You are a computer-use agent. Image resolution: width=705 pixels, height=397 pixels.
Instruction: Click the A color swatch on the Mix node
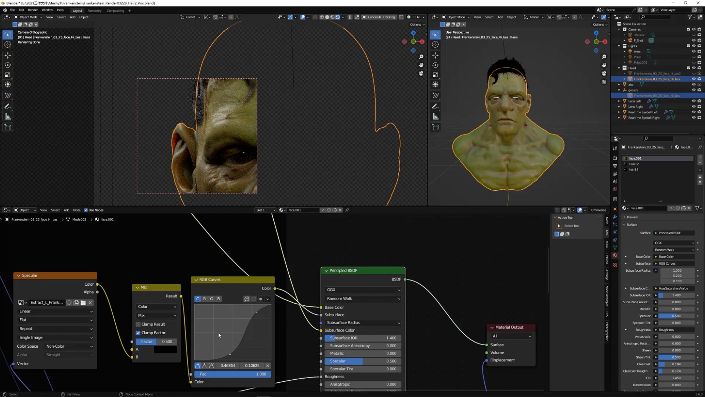click(165, 349)
